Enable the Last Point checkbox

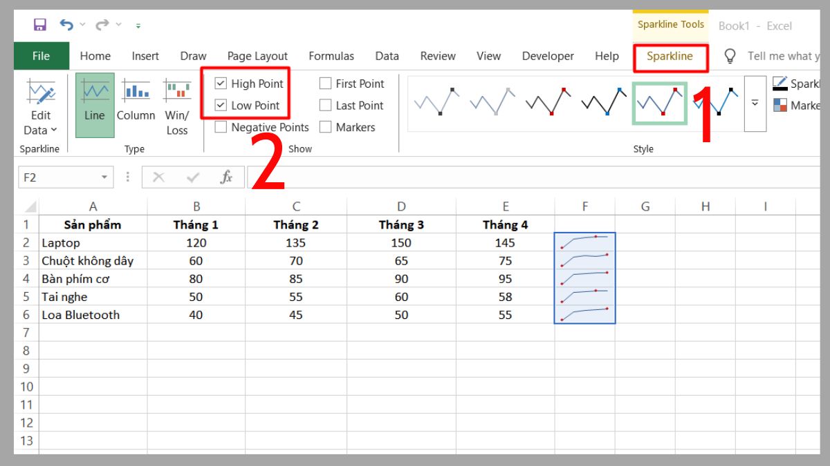[325, 106]
